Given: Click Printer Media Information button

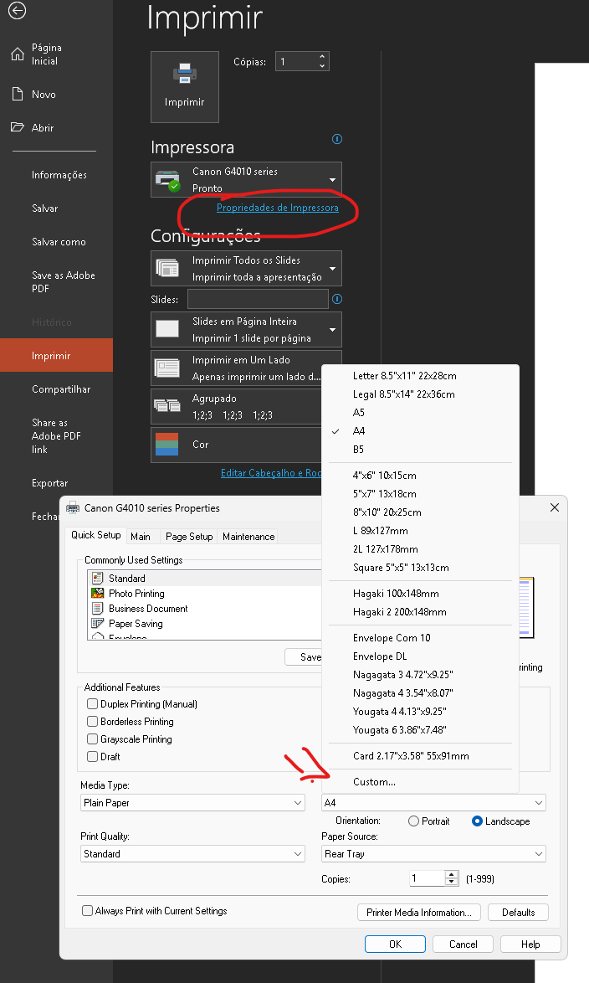Looking at the screenshot, I should 419,912.
